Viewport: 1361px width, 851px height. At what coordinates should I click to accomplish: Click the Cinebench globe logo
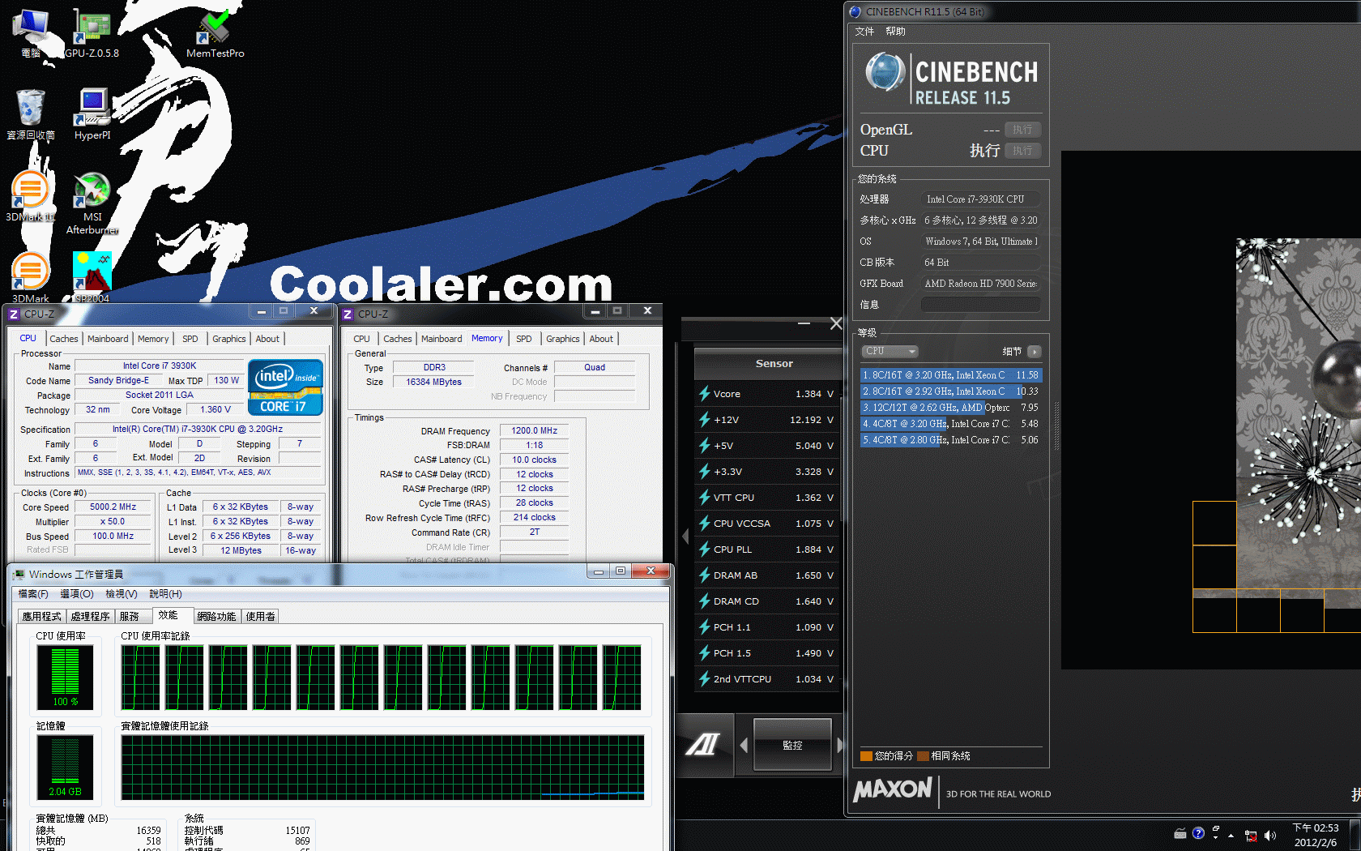pos(885,73)
